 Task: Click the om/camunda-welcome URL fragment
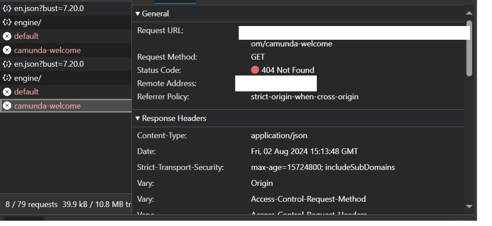click(x=292, y=44)
